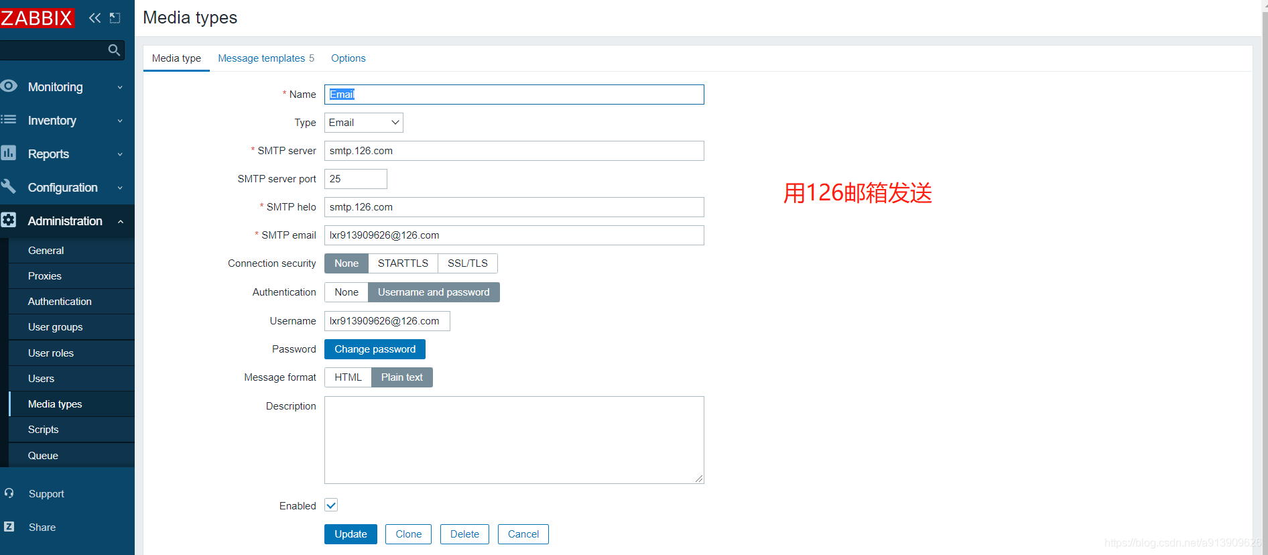Click the Administration gear icon
Screen dimensions: 1268x555
click(x=9, y=220)
